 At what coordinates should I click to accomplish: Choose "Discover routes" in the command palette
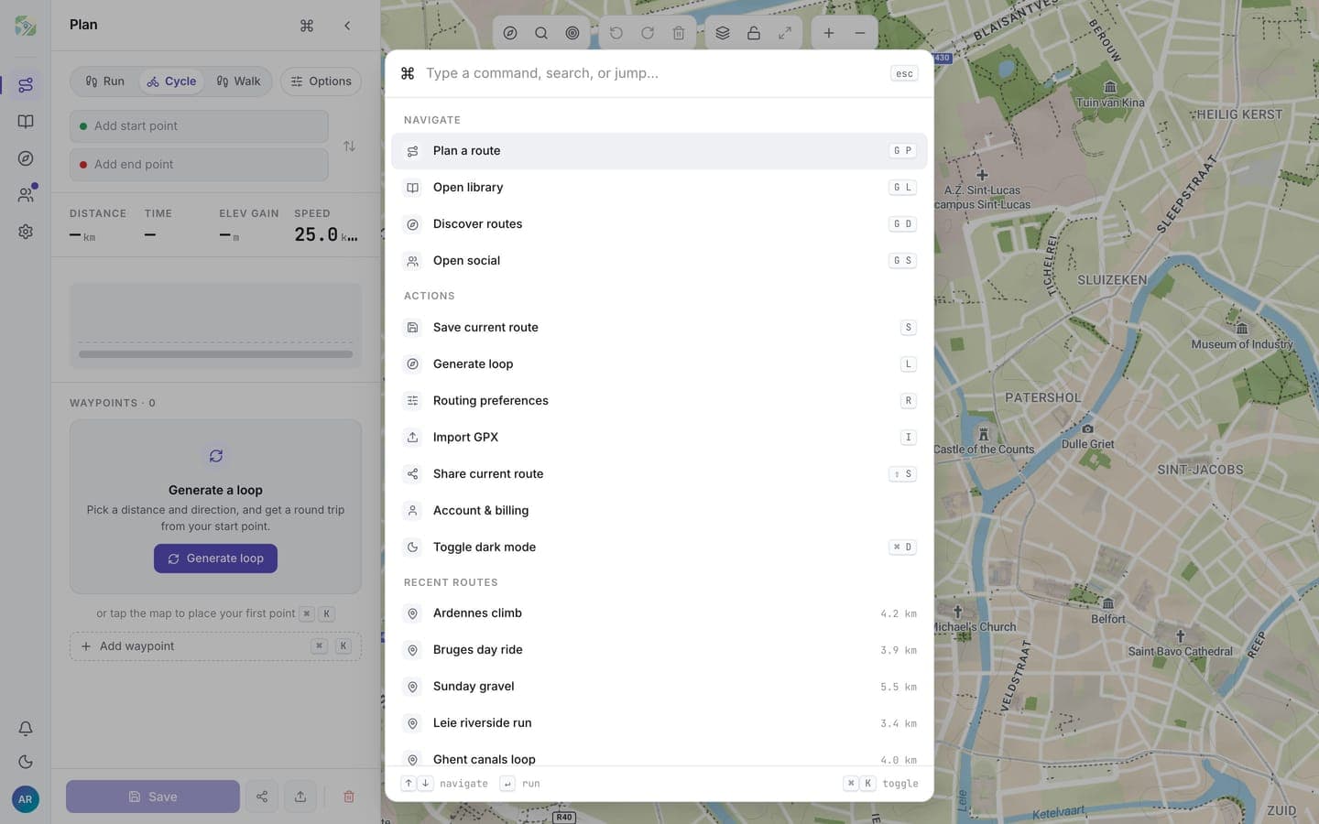coord(659,224)
